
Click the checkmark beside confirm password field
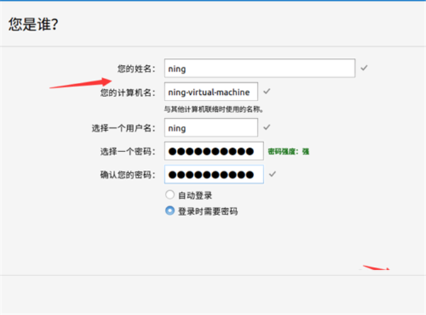[273, 174]
